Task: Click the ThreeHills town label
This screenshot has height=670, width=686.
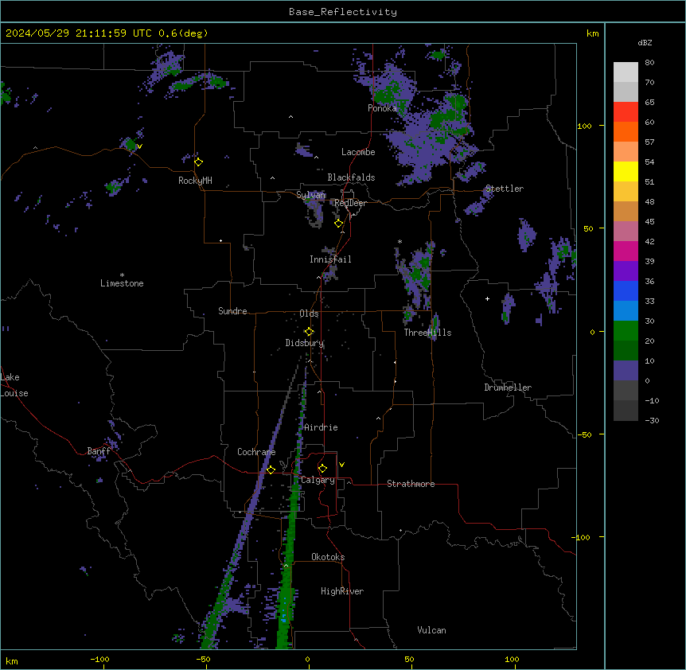Action: coord(427,333)
